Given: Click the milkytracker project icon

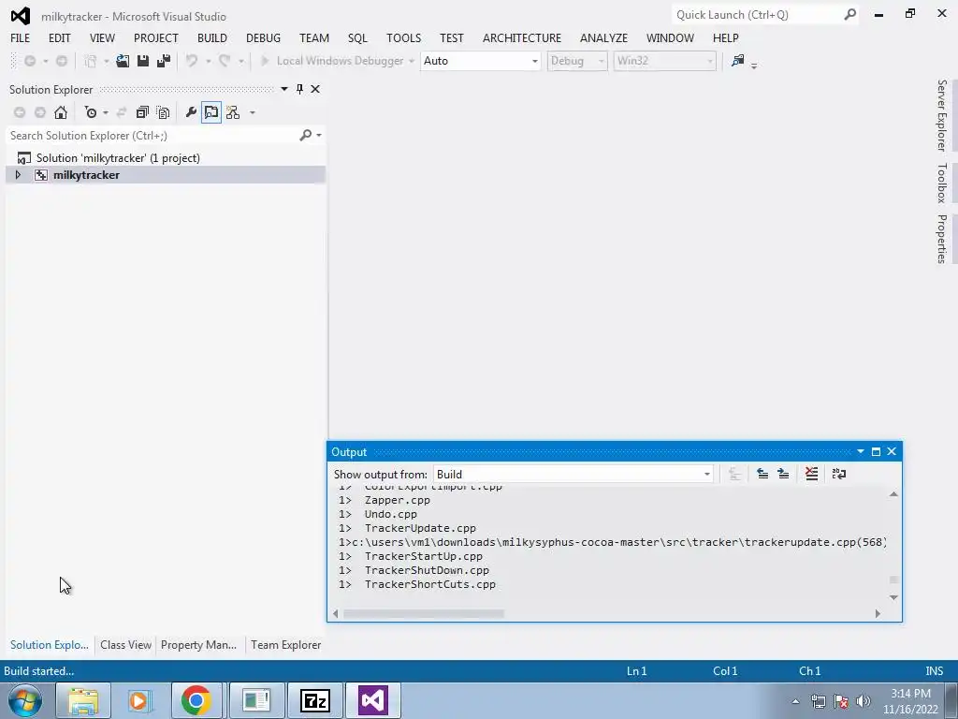Looking at the screenshot, I should (x=41, y=175).
